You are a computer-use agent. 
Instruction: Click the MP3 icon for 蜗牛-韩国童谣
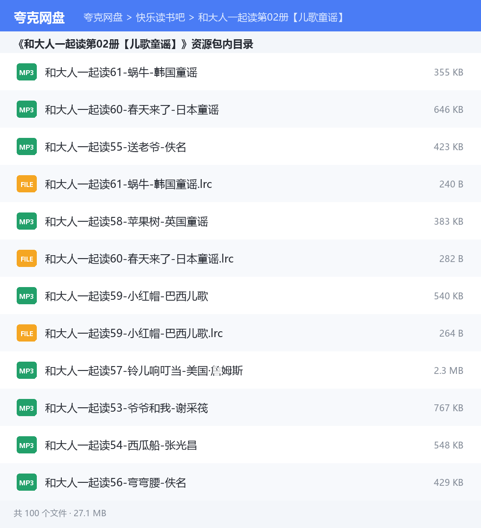tap(27, 72)
